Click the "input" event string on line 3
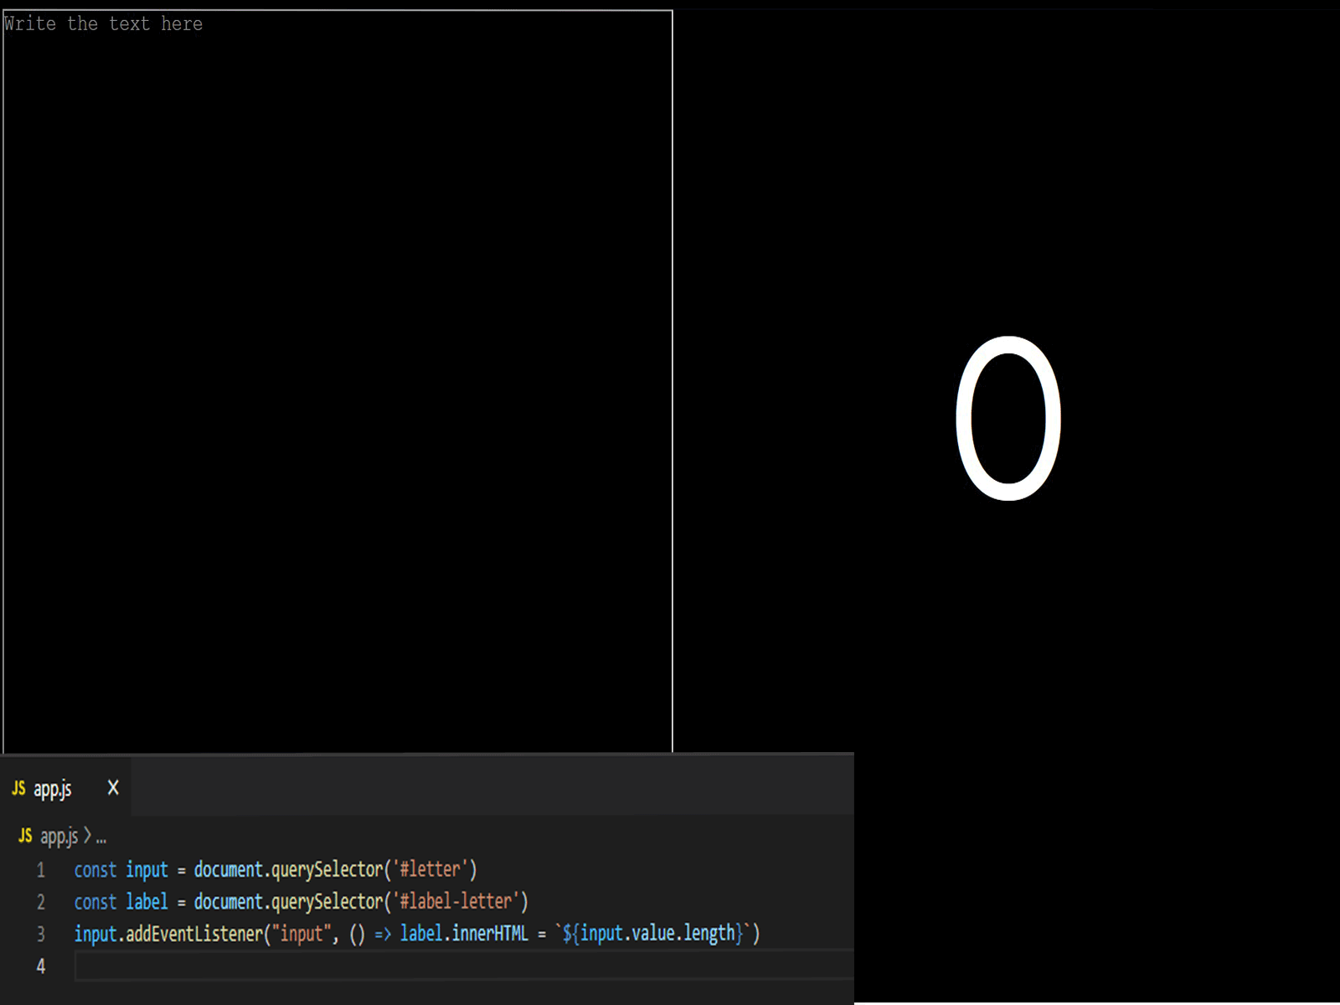 click(301, 933)
